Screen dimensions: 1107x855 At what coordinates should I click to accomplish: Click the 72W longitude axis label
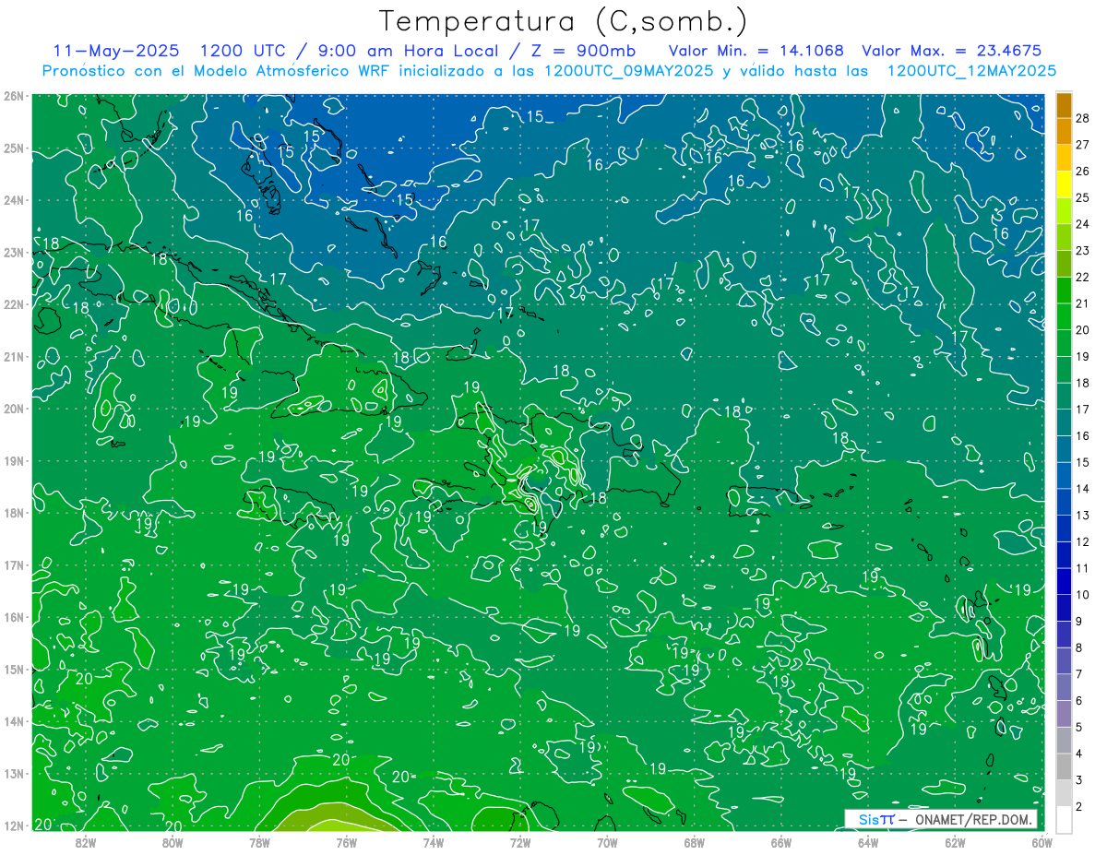520,842
